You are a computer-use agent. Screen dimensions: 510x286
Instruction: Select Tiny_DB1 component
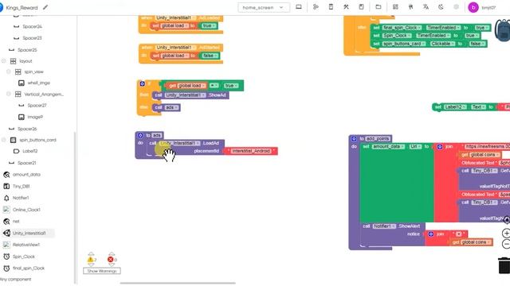point(22,187)
